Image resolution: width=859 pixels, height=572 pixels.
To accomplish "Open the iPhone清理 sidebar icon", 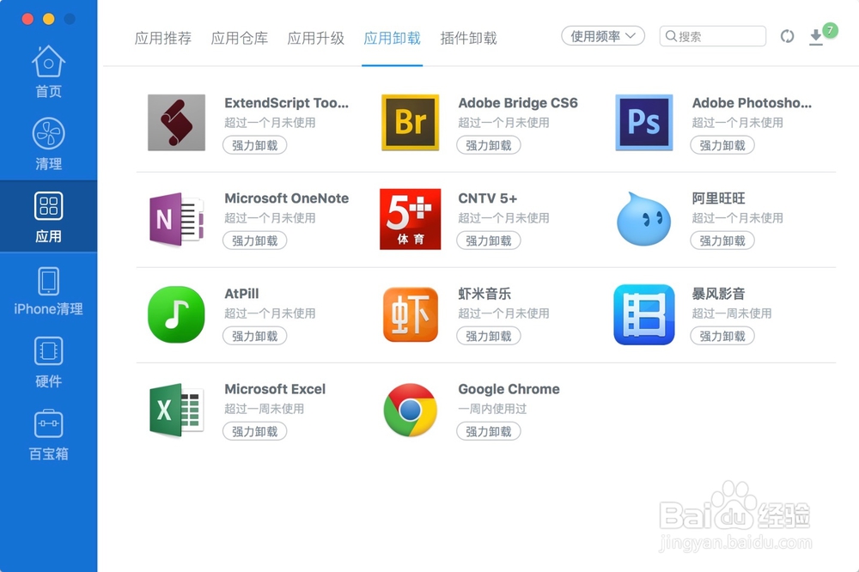I will (48, 286).
